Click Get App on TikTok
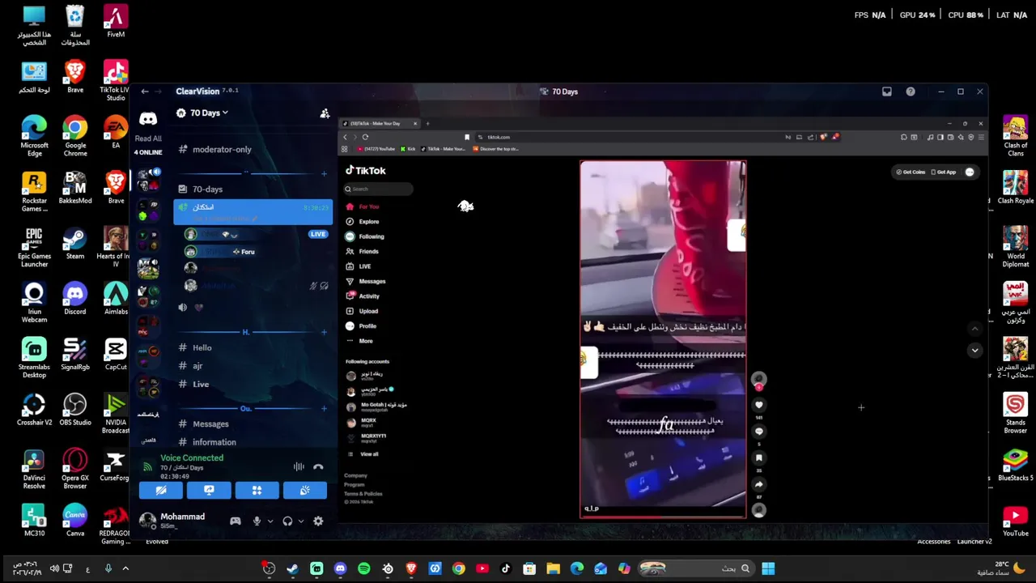1036x583 pixels. (x=943, y=172)
